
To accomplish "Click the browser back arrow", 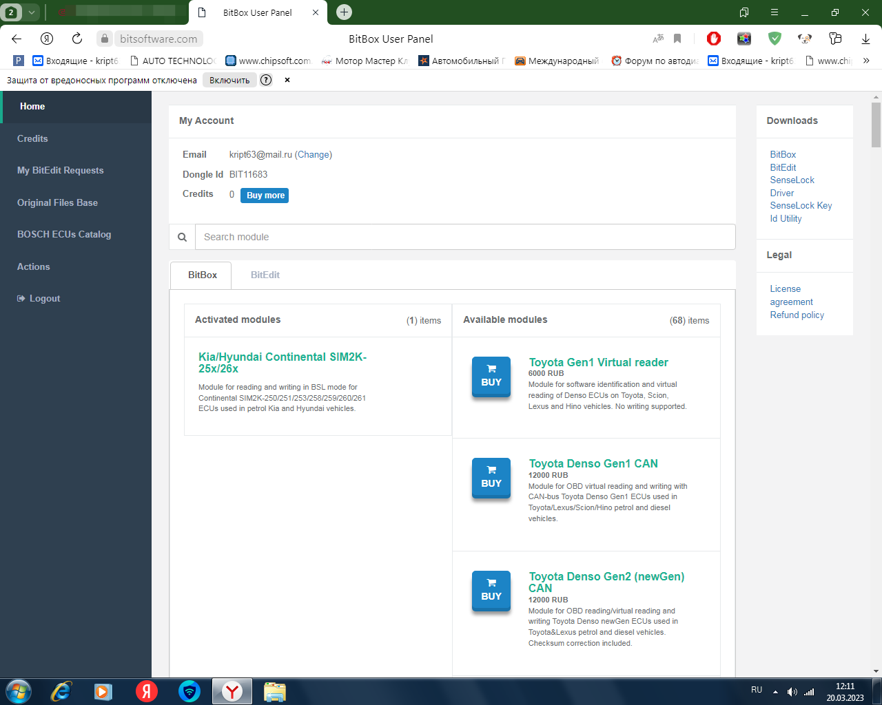I will tap(17, 39).
